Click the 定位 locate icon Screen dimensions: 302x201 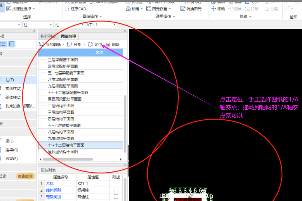pos(90,45)
